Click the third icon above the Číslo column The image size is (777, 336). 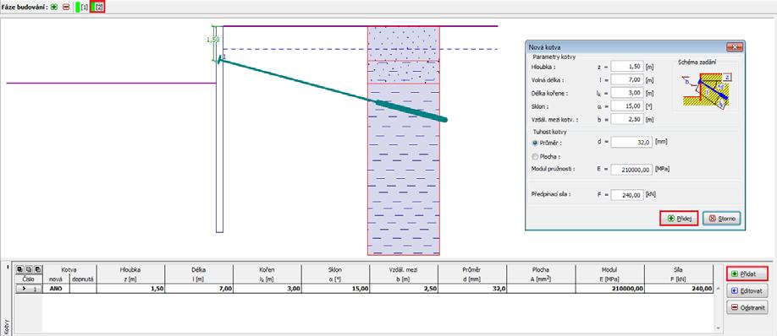(37, 269)
